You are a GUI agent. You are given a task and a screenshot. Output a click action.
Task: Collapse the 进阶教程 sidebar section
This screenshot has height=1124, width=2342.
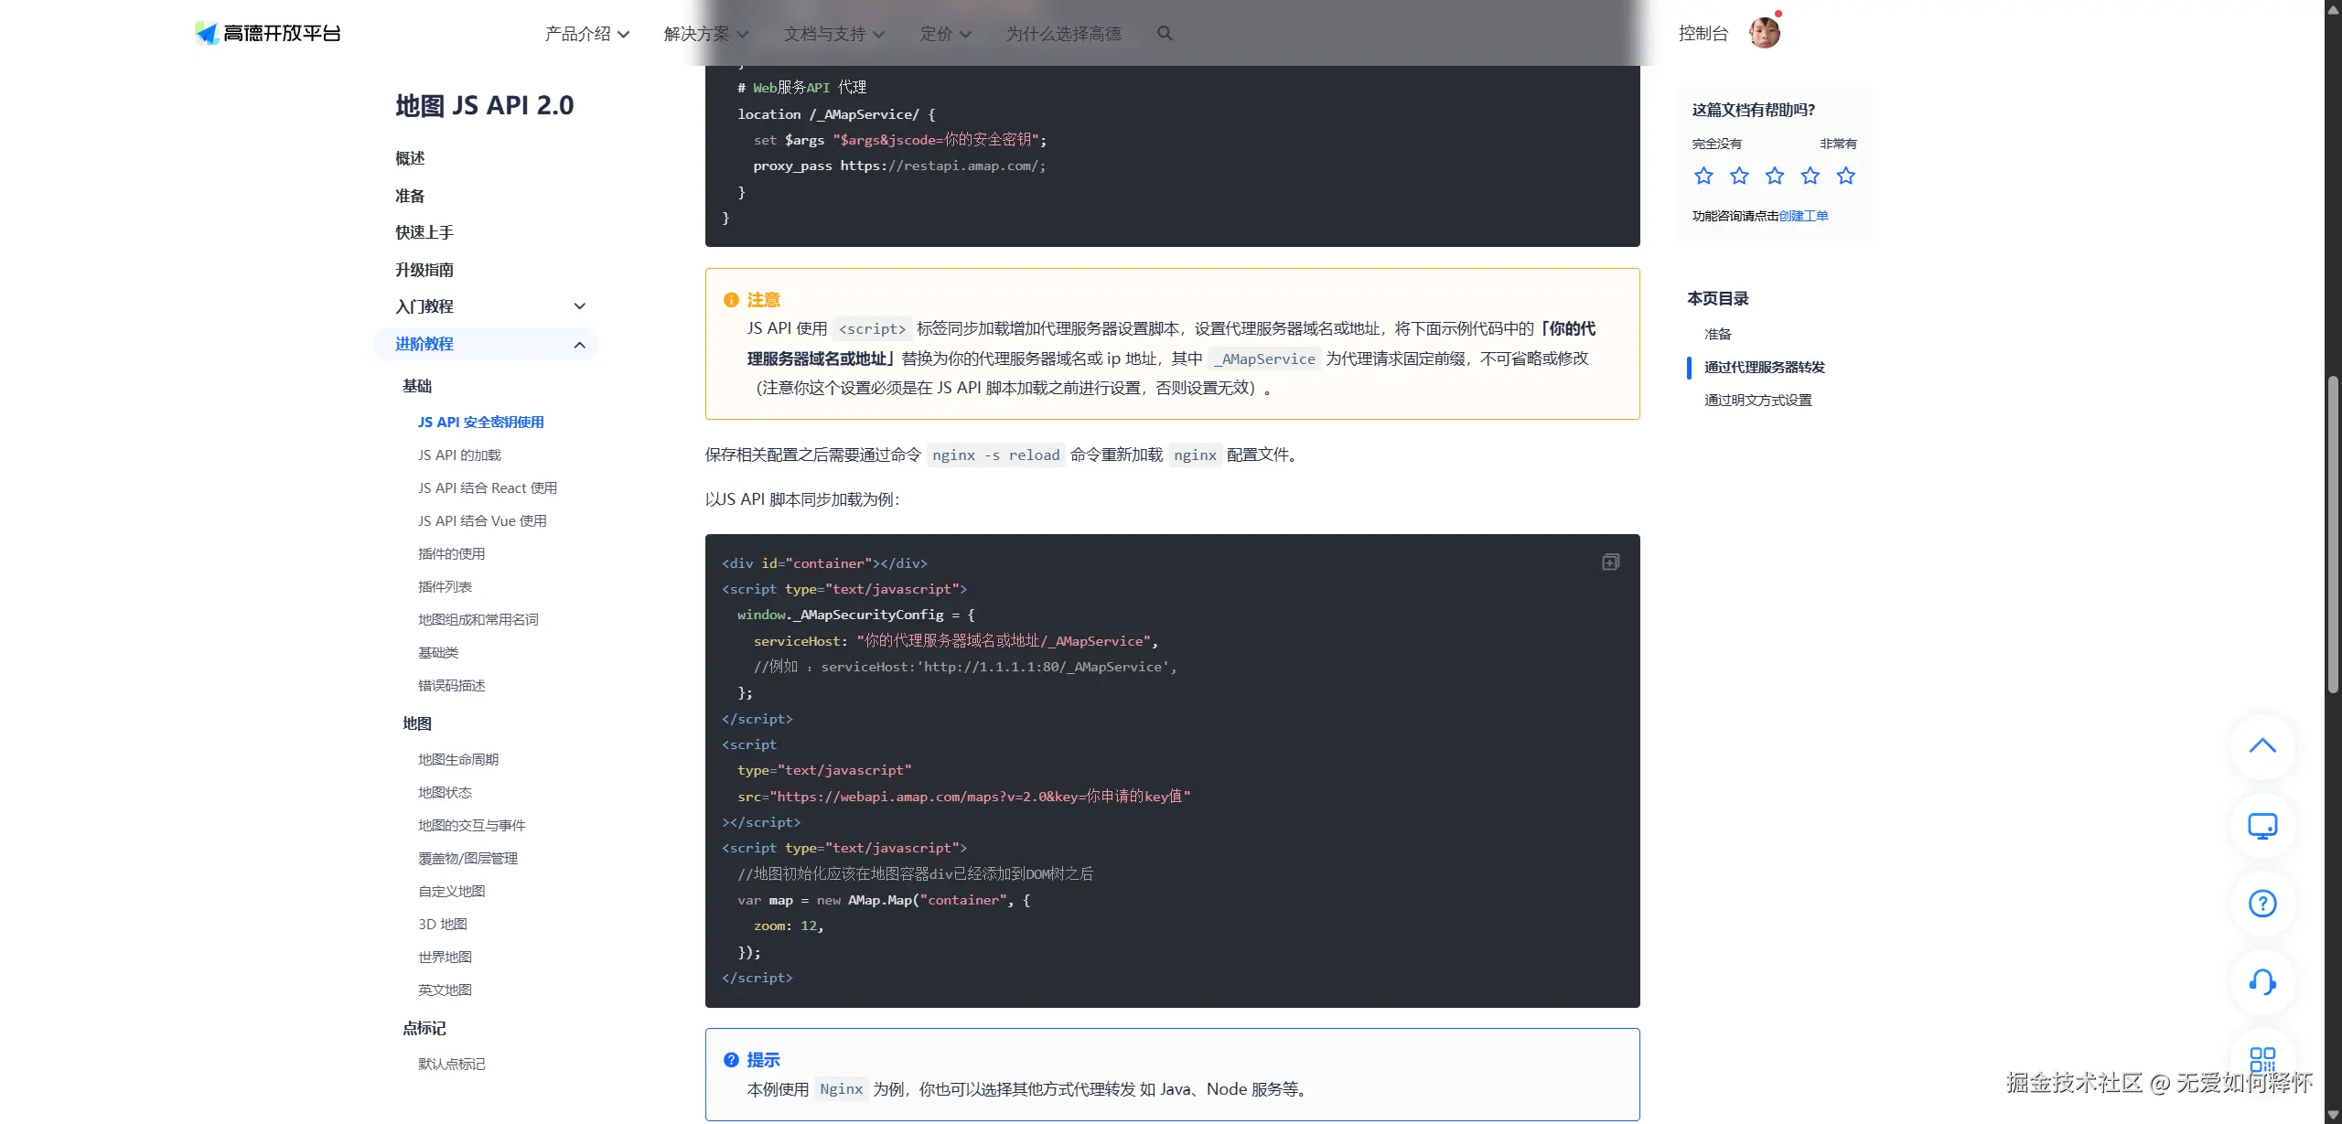(x=578, y=345)
